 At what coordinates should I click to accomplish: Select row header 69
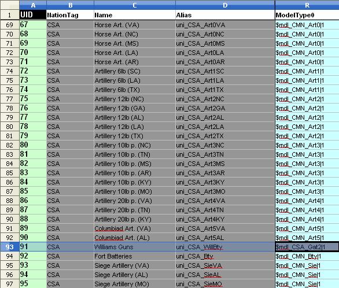click(x=9, y=25)
